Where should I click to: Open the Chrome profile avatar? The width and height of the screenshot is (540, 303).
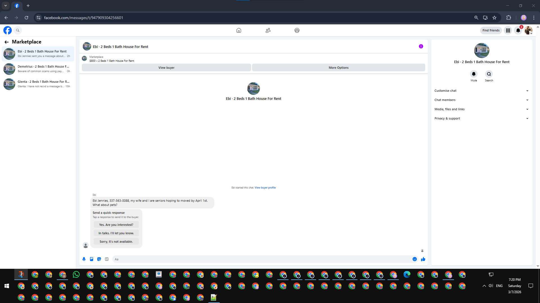tap(524, 18)
